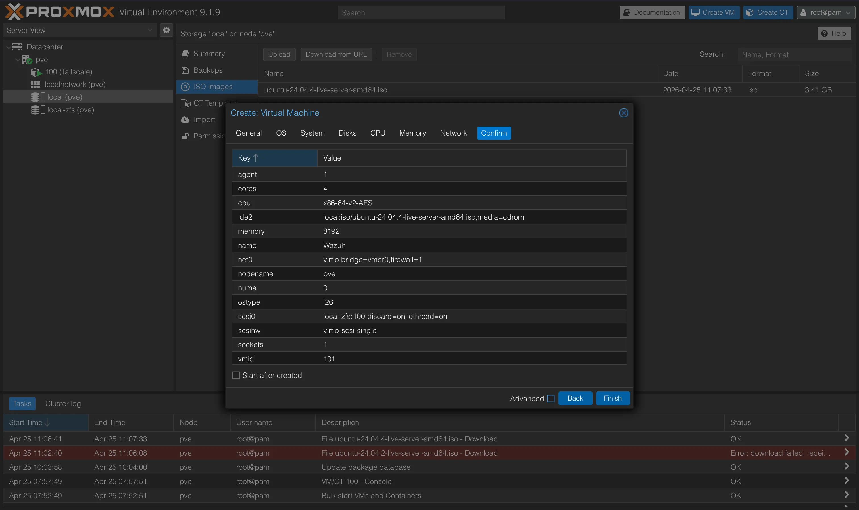Click the scsi0 value local-zfs:100 row
Screen dimensions: 859x510
(429, 316)
